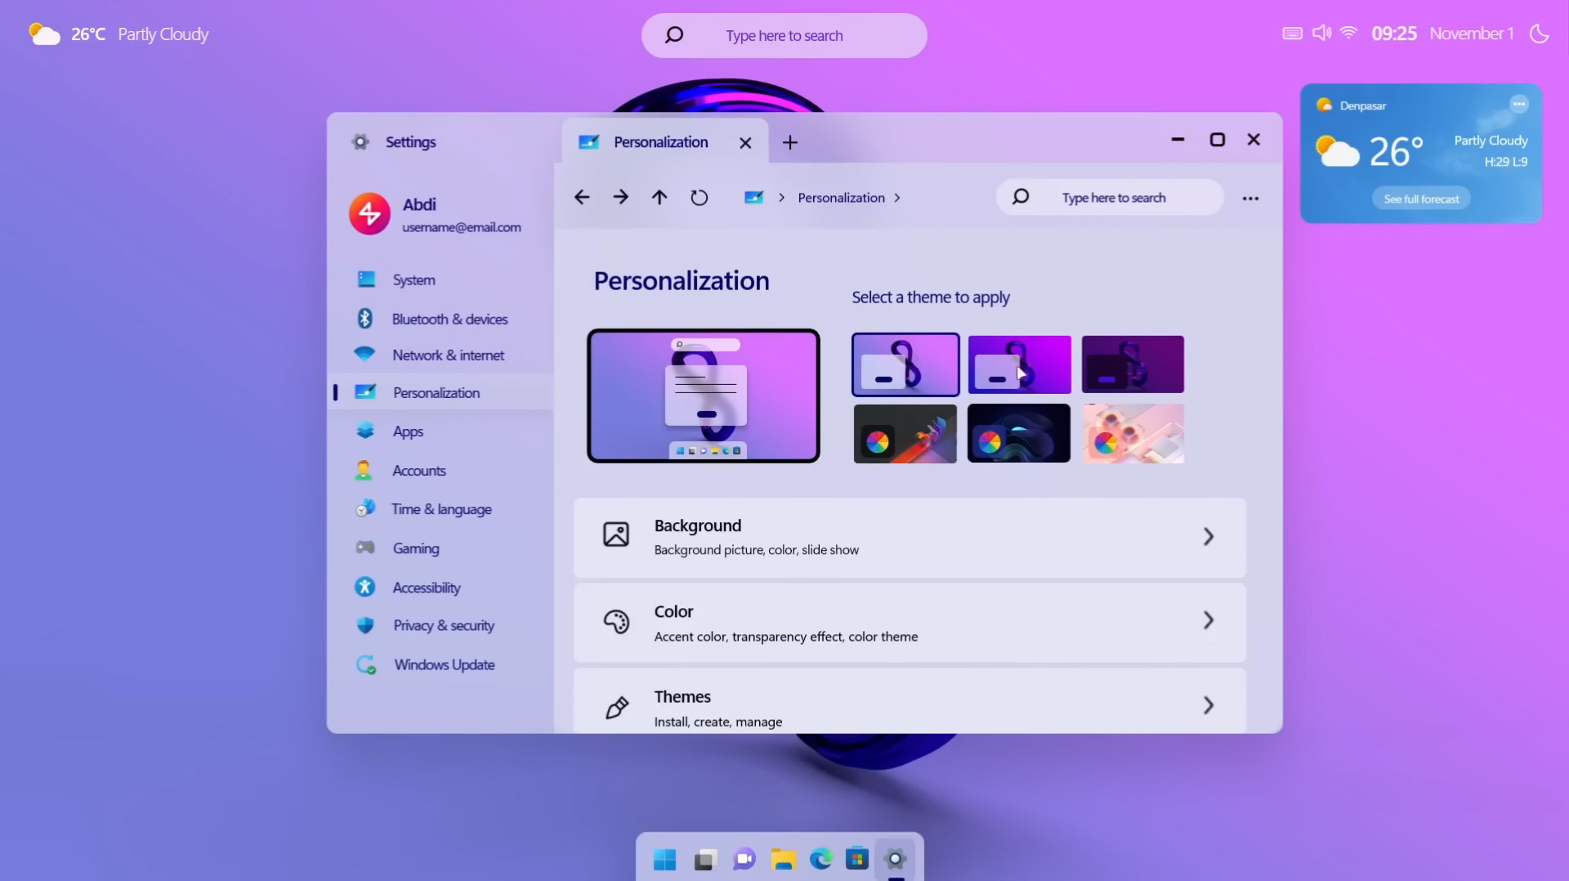Open Gaming settings from the sidebar
The height and width of the screenshot is (881, 1569).
click(x=418, y=548)
